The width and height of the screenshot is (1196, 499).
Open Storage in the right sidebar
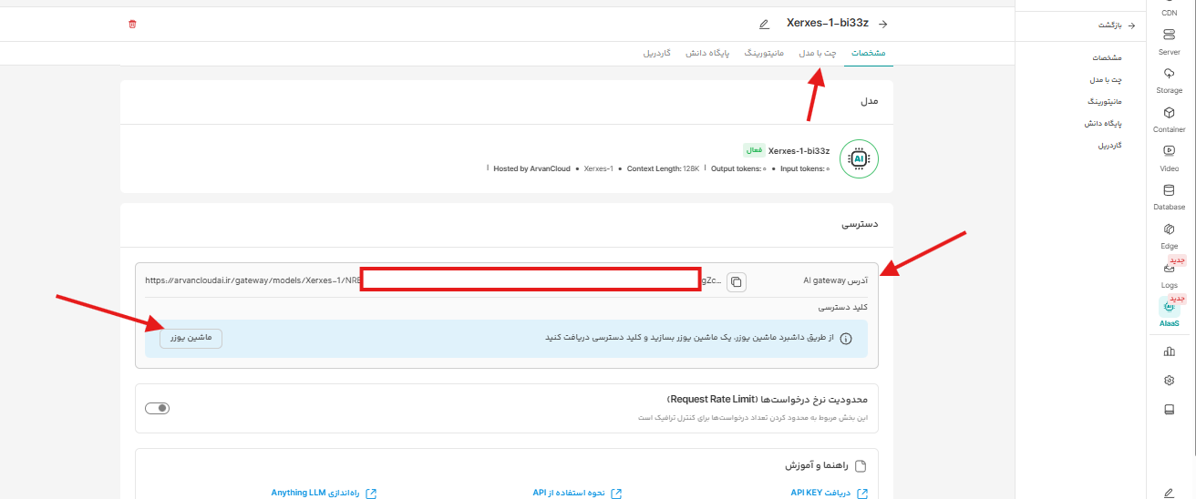click(x=1169, y=79)
